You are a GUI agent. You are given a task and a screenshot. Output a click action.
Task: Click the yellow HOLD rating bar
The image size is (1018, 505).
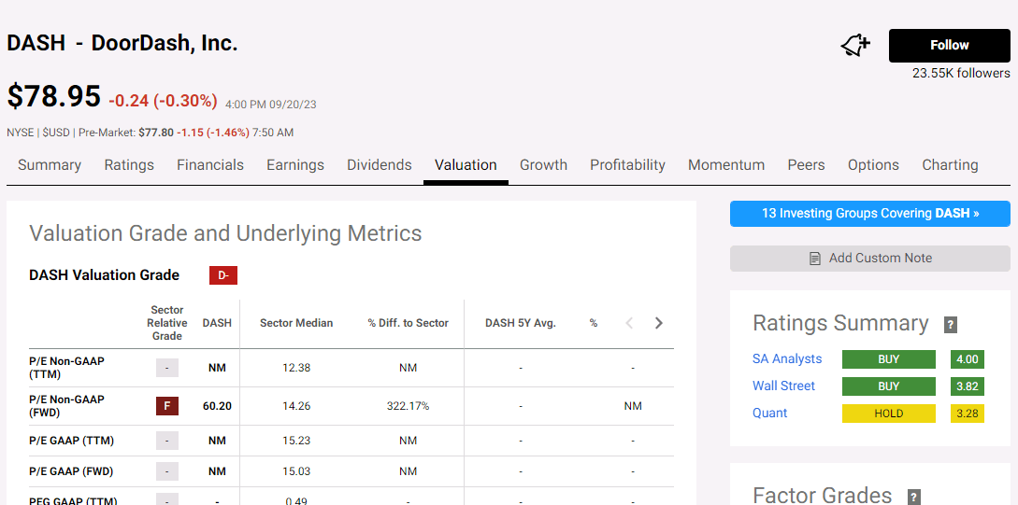(888, 414)
